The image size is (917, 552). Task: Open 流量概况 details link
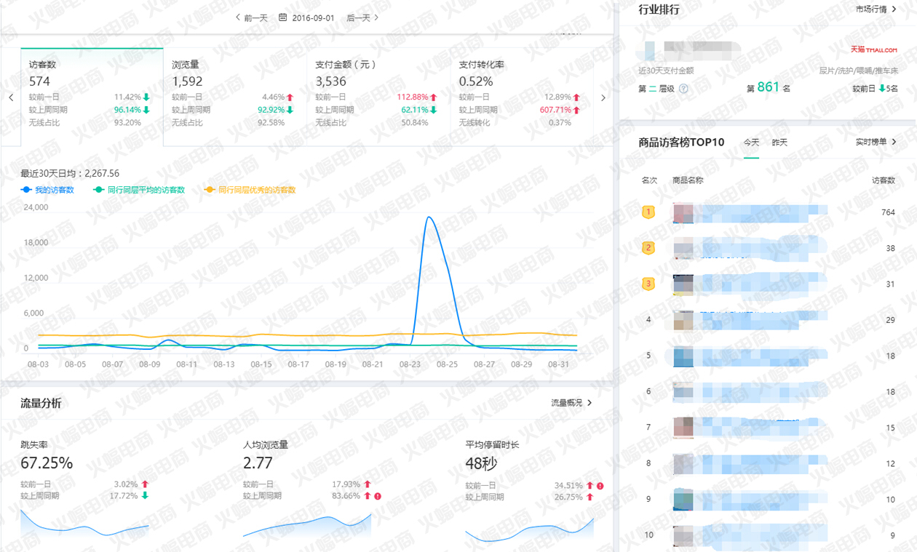pyautogui.click(x=571, y=402)
